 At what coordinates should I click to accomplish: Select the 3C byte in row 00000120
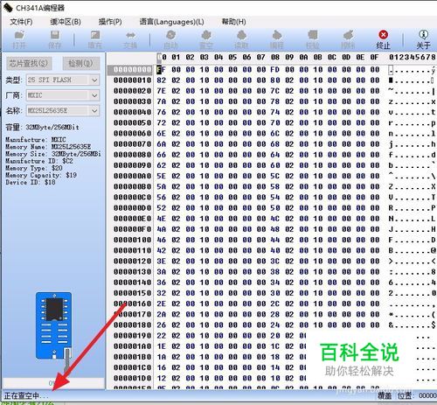pos(274,262)
